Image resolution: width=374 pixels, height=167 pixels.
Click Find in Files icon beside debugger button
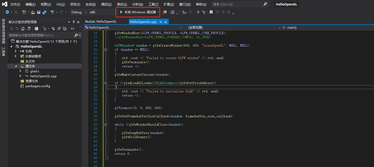coord(165,12)
